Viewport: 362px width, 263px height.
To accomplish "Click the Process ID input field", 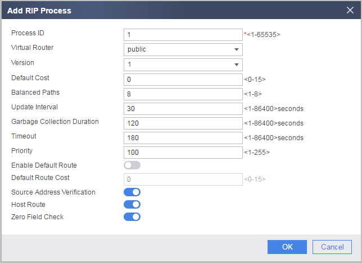I will pos(183,35).
